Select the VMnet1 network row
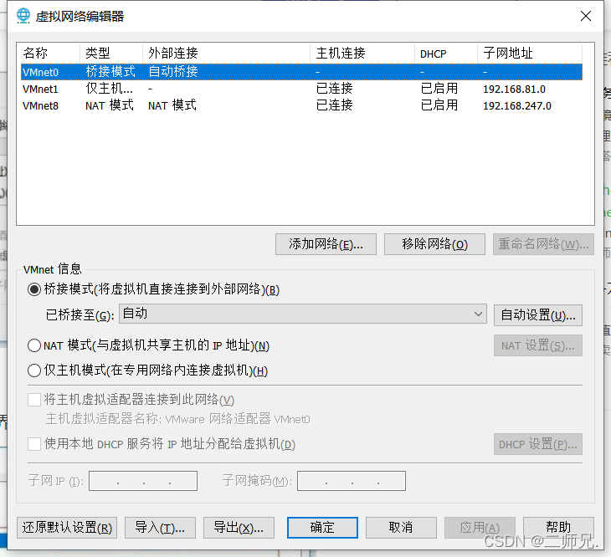 click(x=301, y=89)
